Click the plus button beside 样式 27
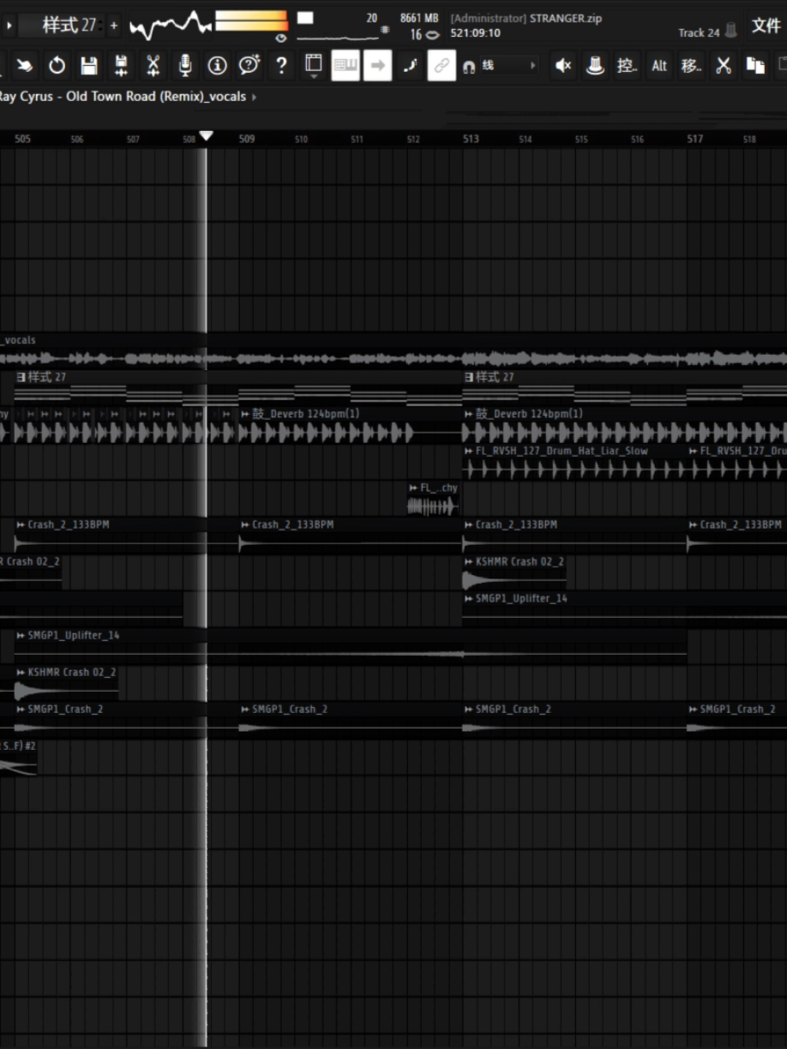 pos(114,26)
